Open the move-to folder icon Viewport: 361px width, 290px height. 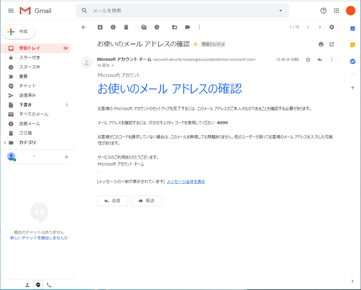(175, 27)
